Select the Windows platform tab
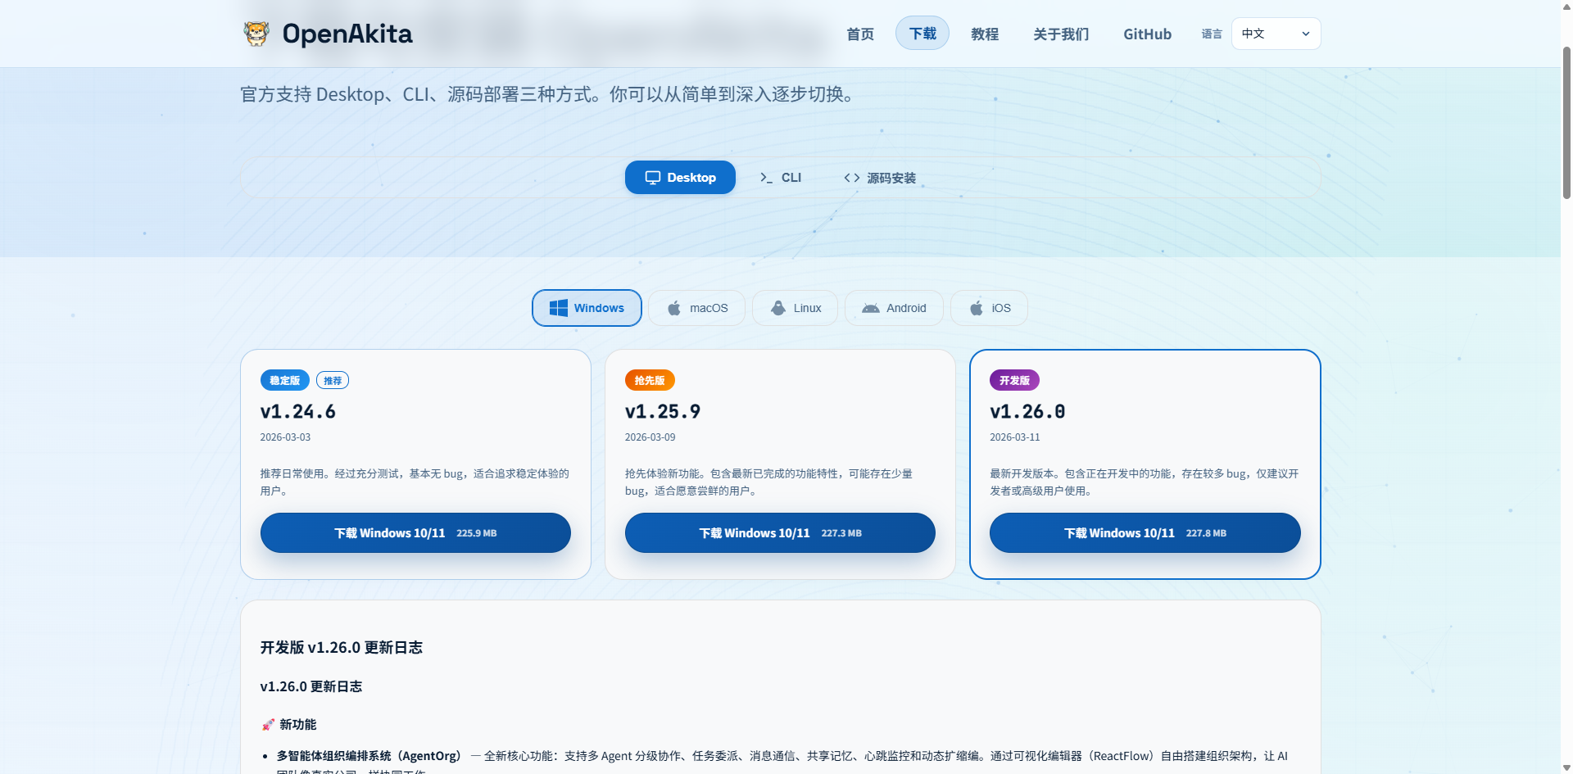The height and width of the screenshot is (774, 1573). (587, 308)
